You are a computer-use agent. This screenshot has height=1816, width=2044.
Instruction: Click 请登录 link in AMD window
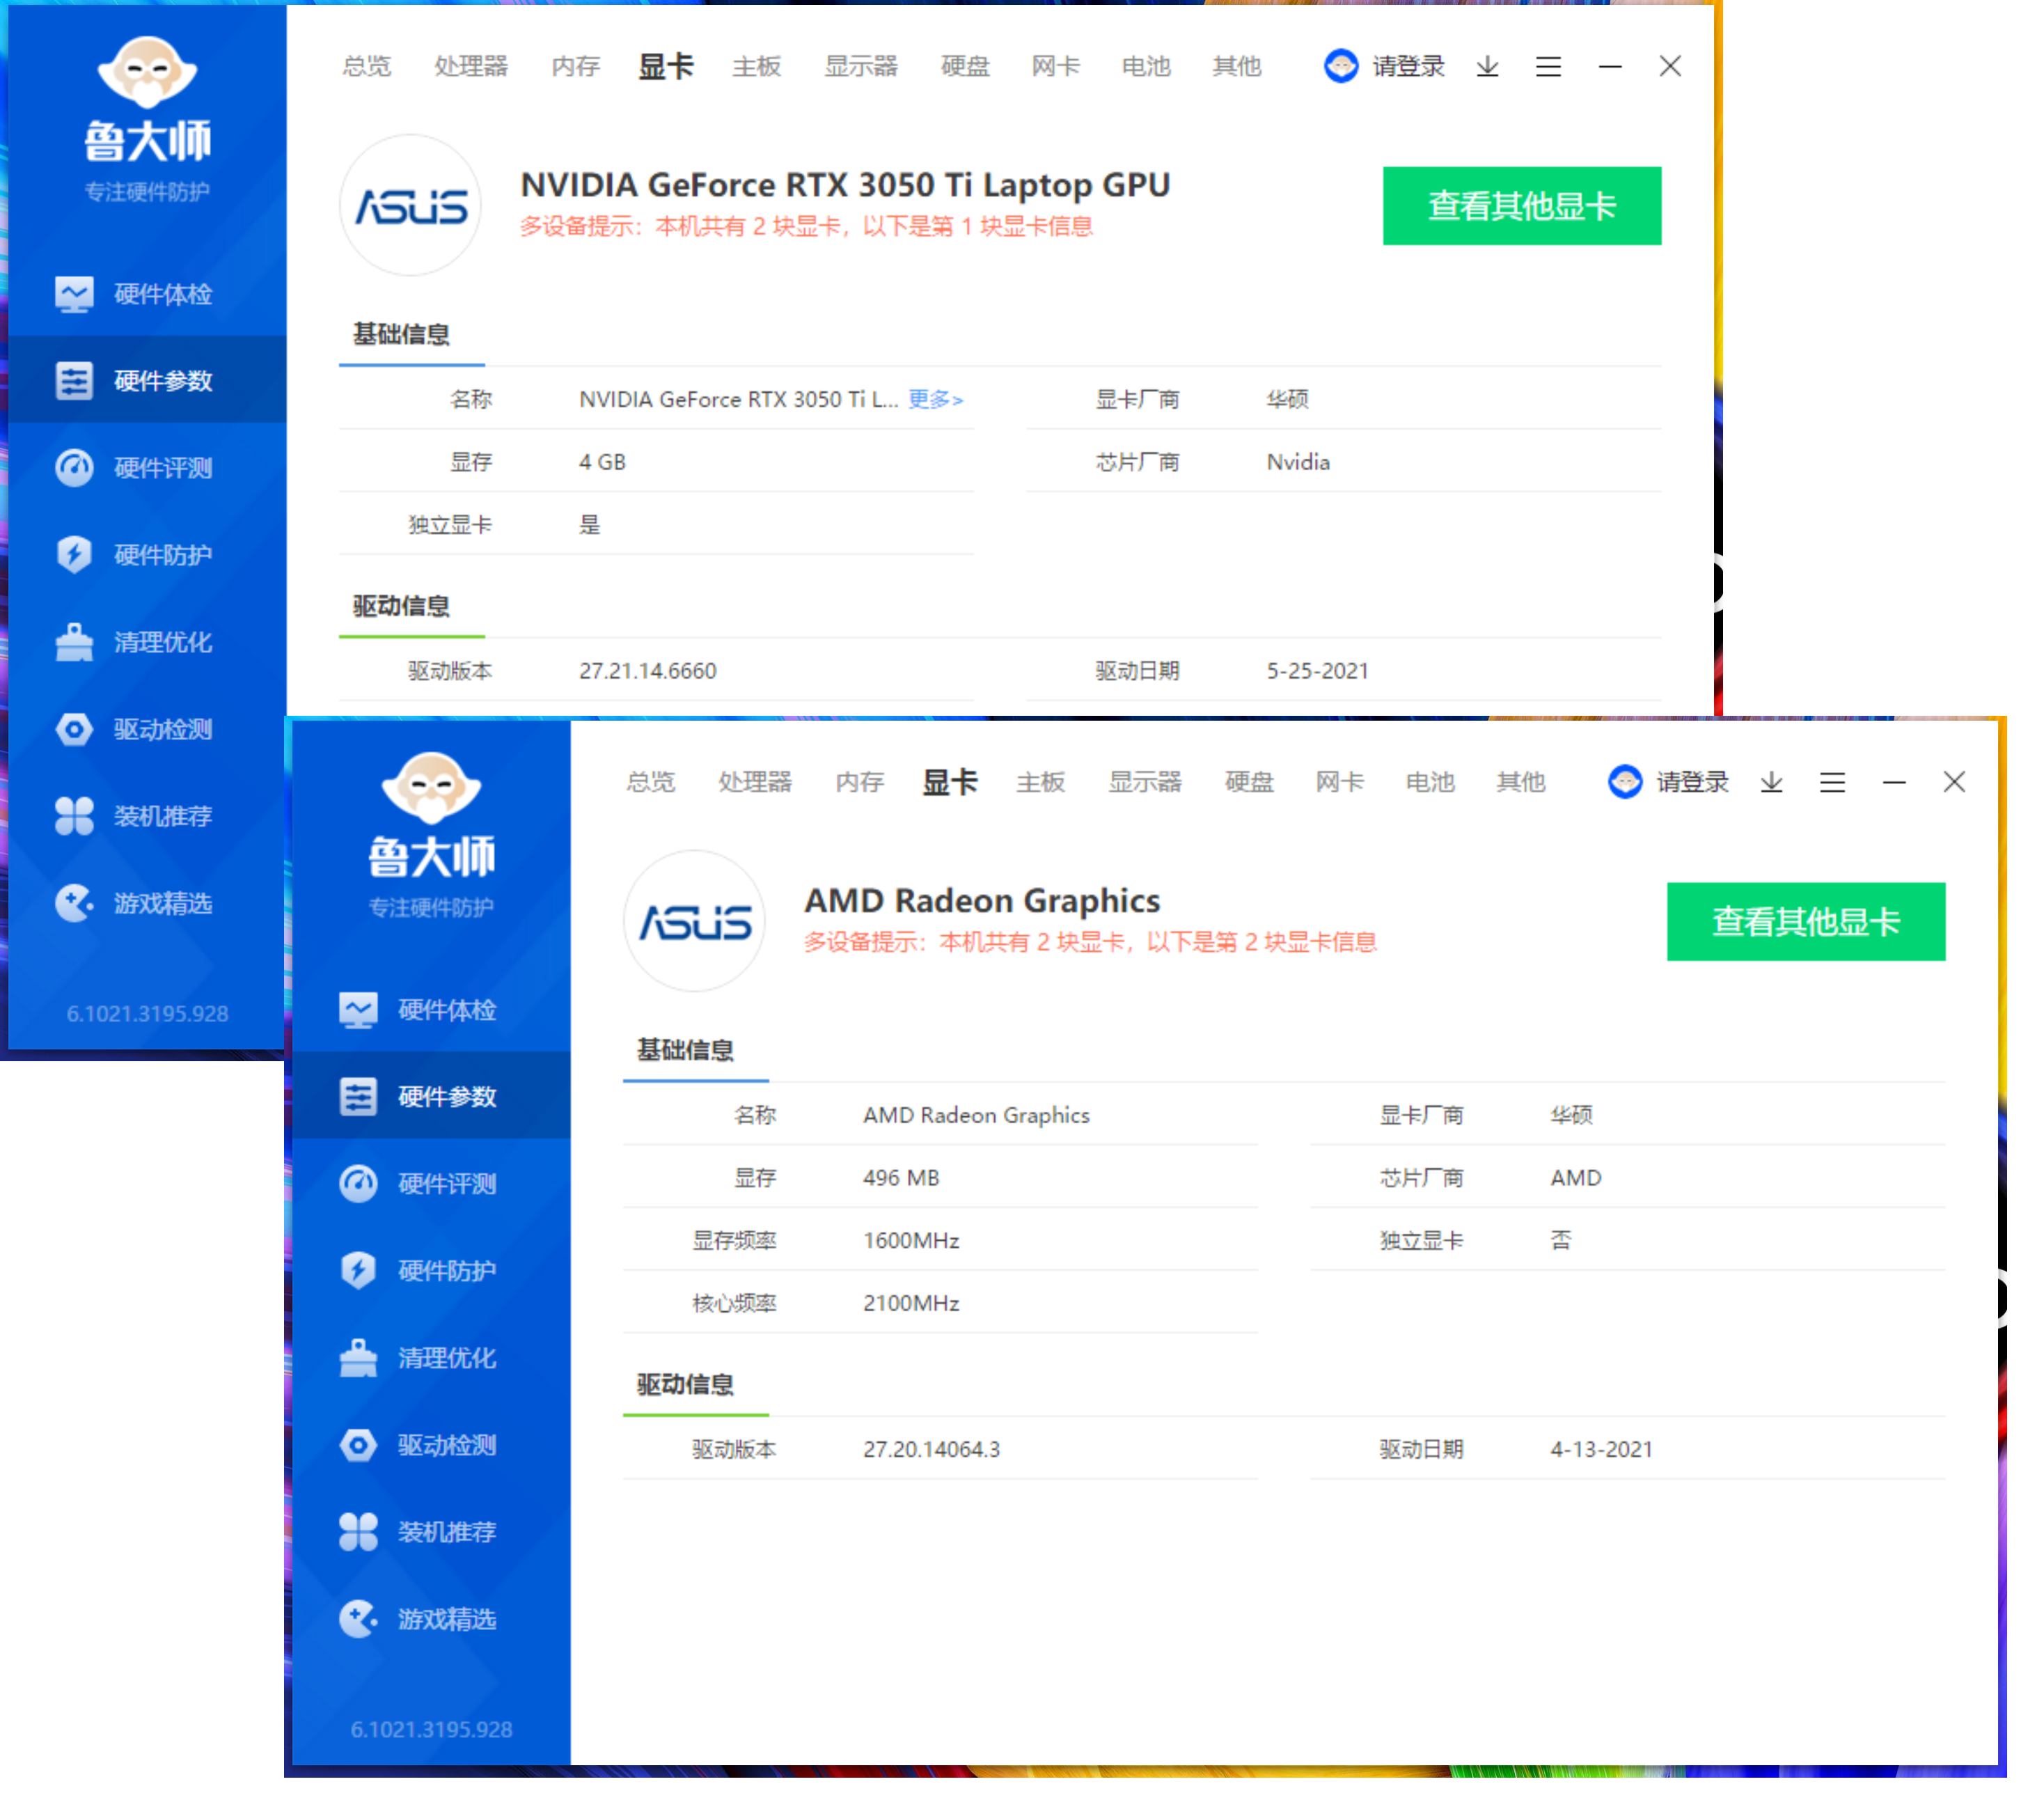pyautogui.click(x=1693, y=782)
